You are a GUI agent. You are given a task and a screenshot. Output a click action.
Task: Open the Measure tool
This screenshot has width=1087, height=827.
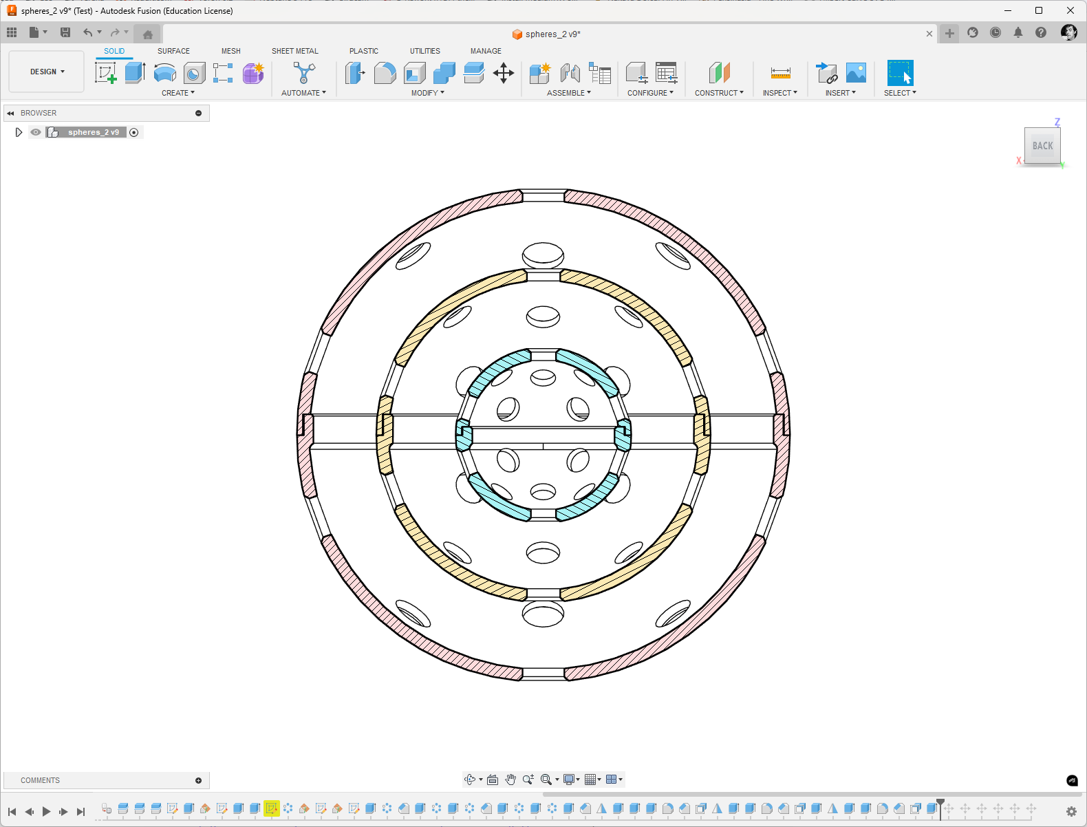780,73
